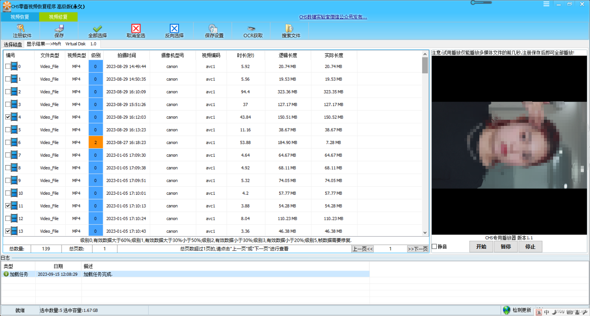Click the orange level 2 cell in row 6
The width and height of the screenshot is (590, 316).
coord(96,142)
